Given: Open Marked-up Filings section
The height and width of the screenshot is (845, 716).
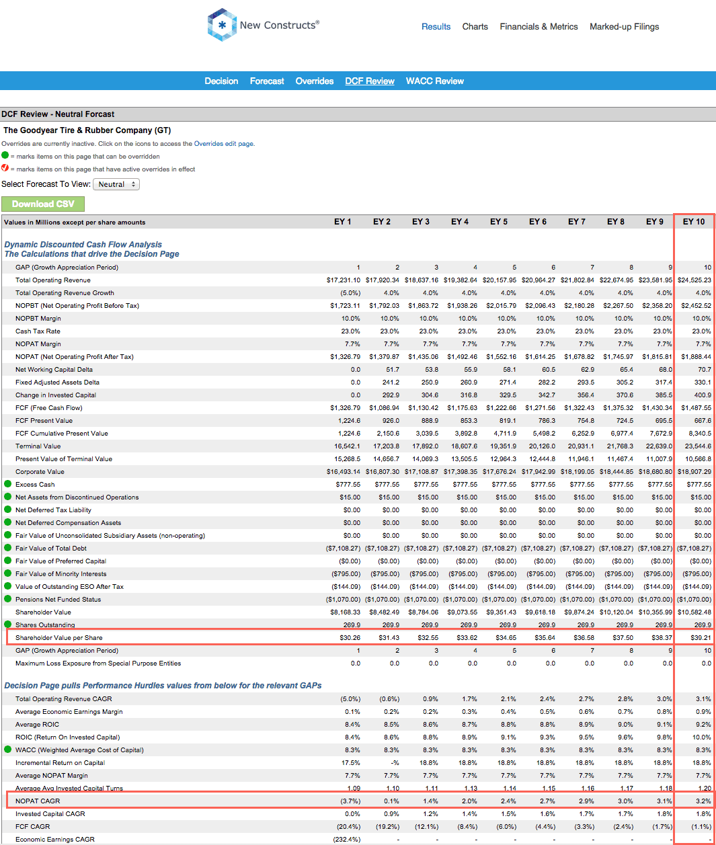Looking at the screenshot, I should (625, 27).
